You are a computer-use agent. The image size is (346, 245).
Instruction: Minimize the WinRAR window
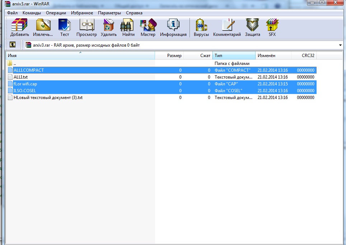tap(312, 3)
